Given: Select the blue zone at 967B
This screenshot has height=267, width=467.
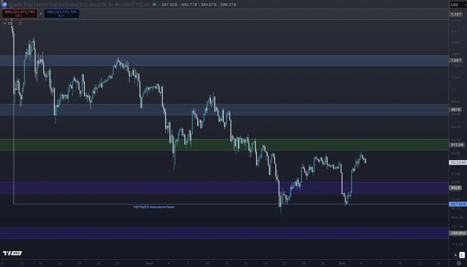Looking at the screenshot, I should tap(224, 110).
